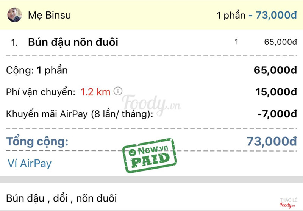Screen dimensions: 303x211
Task: Tap the order note Bún đậu, dồi, nõn đuôi
Action: click(61, 197)
